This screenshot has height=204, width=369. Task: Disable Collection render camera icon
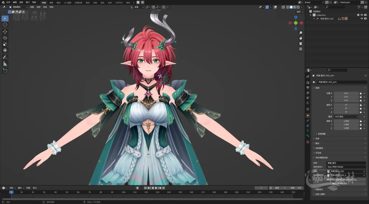click(x=365, y=15)
